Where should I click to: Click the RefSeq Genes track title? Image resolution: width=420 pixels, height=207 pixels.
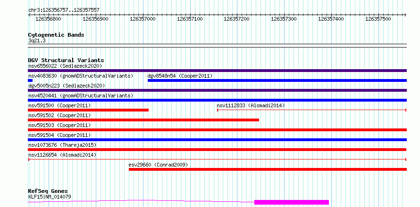pos(48,191)
